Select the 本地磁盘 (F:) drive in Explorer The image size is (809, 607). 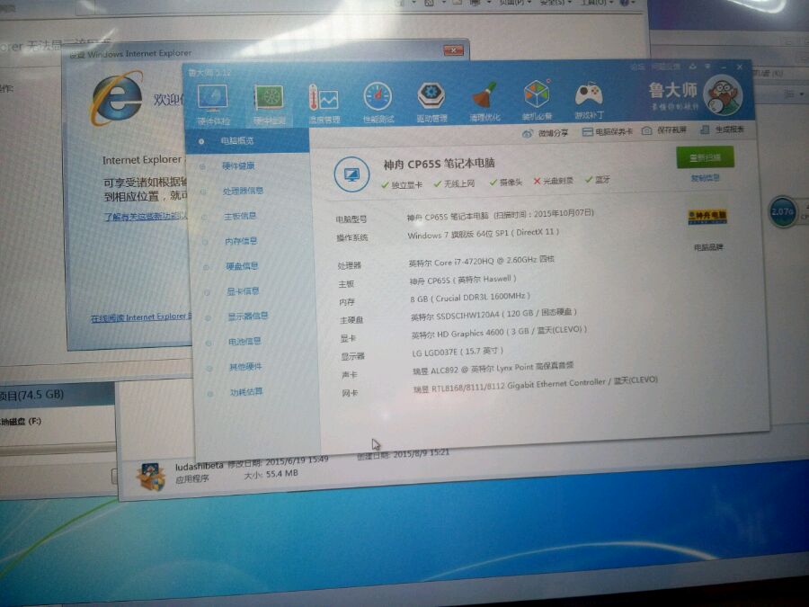(x=21, y=422)
